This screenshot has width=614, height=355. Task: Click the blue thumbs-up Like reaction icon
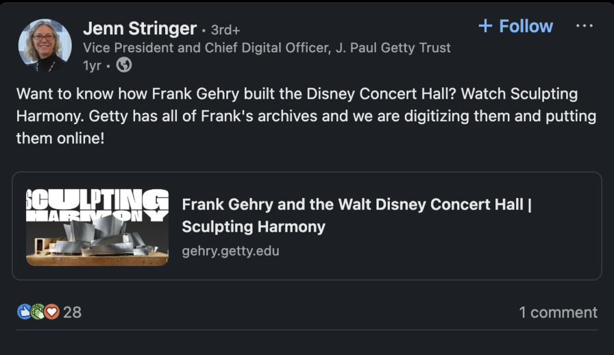tap(24, 312)
